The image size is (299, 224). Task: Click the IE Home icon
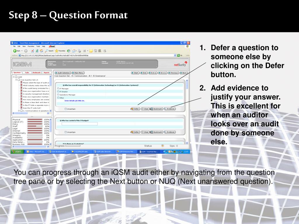tap(41, 51)
